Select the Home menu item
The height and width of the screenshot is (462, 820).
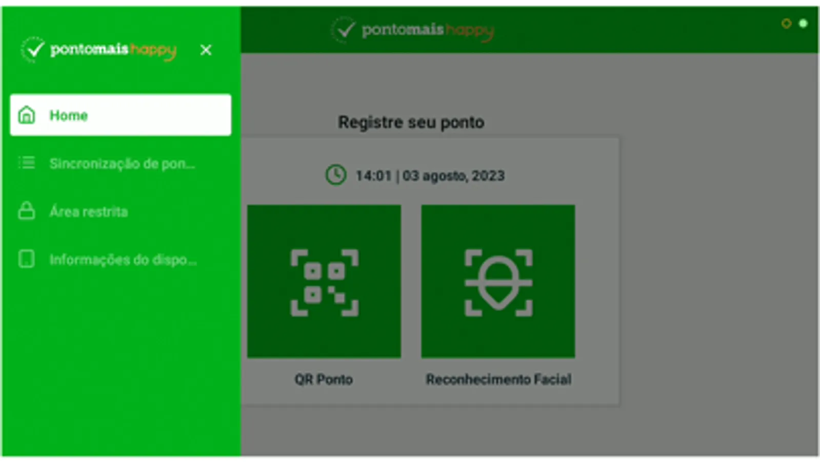click(121, 115)
